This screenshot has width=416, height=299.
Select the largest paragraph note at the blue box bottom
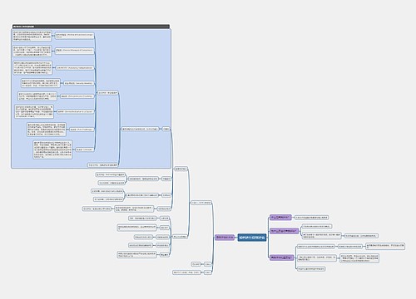click(52, 149)
